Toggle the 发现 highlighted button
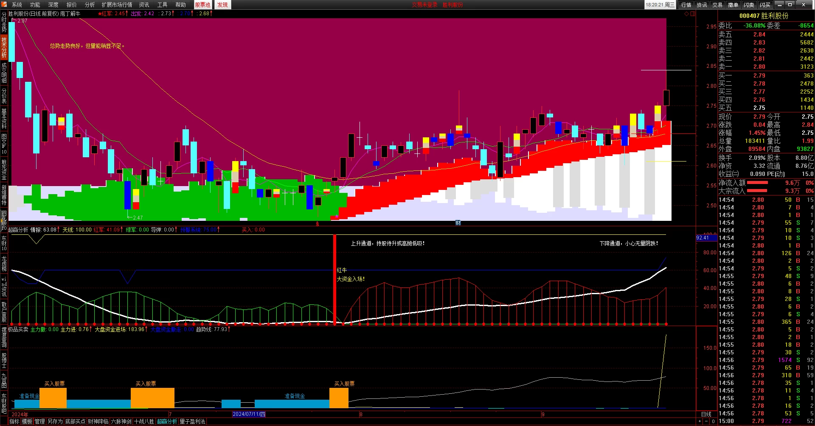Screen dimensions: 815x426 point(222,5)
